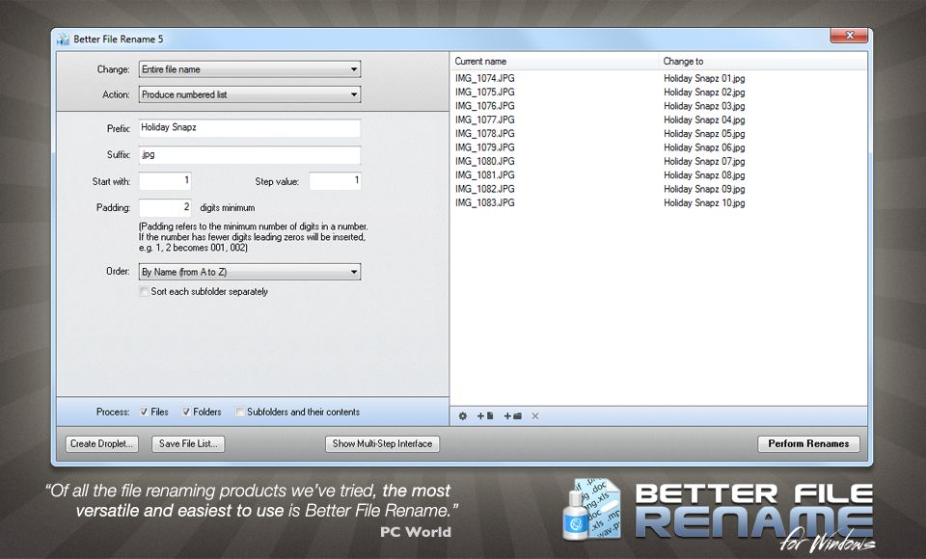Click the Prefix field containing Holiday Snapz
The width and height of the screenshot is (926, 559).
click(250, 128)
